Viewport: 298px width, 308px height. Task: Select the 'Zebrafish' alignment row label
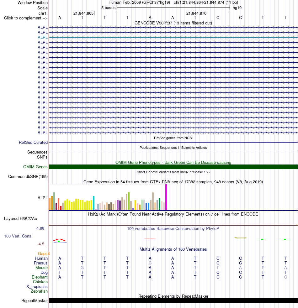(39, 291)
